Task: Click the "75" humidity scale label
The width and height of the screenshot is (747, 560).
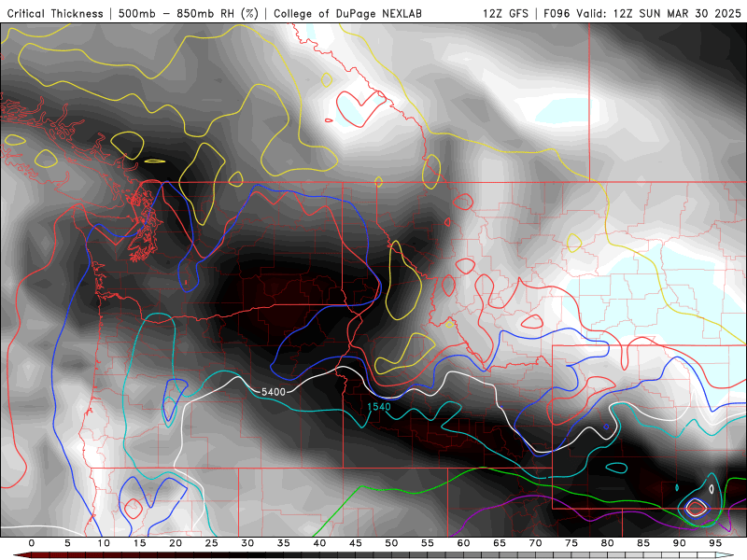Action: click(571, 543)
